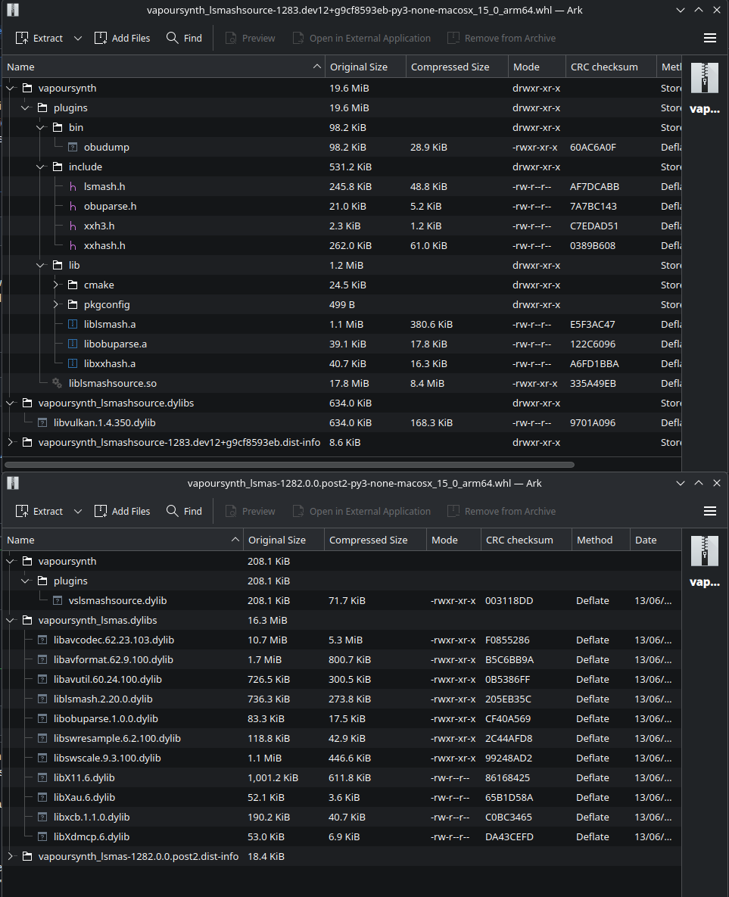Viewport: 729px width, 897px height.
Task: Select liblsmash.2.20.0.dylib file icon
Action: (x=42, y=699)
